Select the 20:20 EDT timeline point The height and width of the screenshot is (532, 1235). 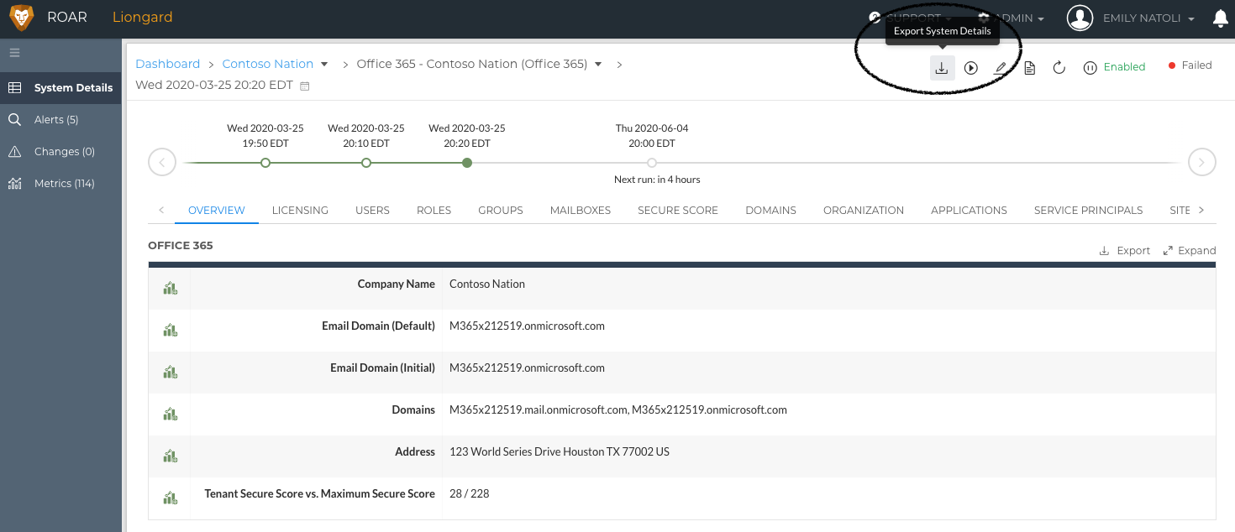pos(467,163)
